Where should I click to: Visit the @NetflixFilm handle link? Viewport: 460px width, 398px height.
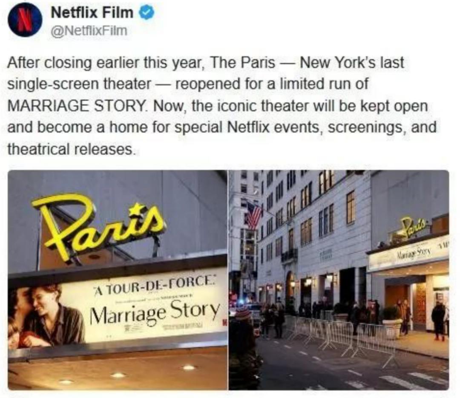(x=89, y=31)
